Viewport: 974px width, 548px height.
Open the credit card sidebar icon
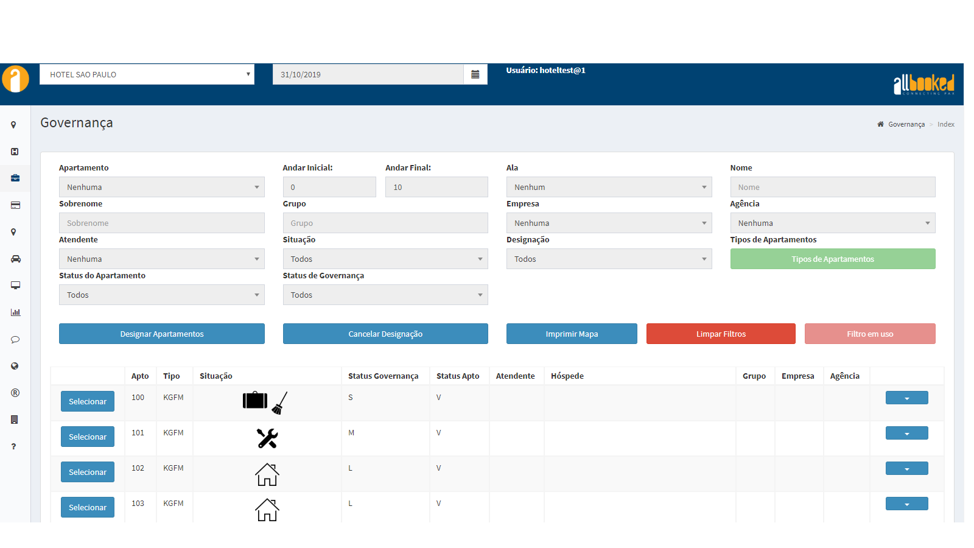point(15,205)
